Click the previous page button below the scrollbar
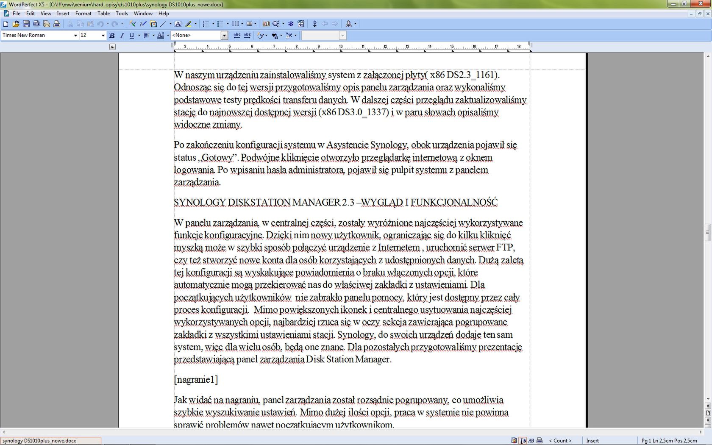Screen dimensions: 712x445 coord(708,406)
